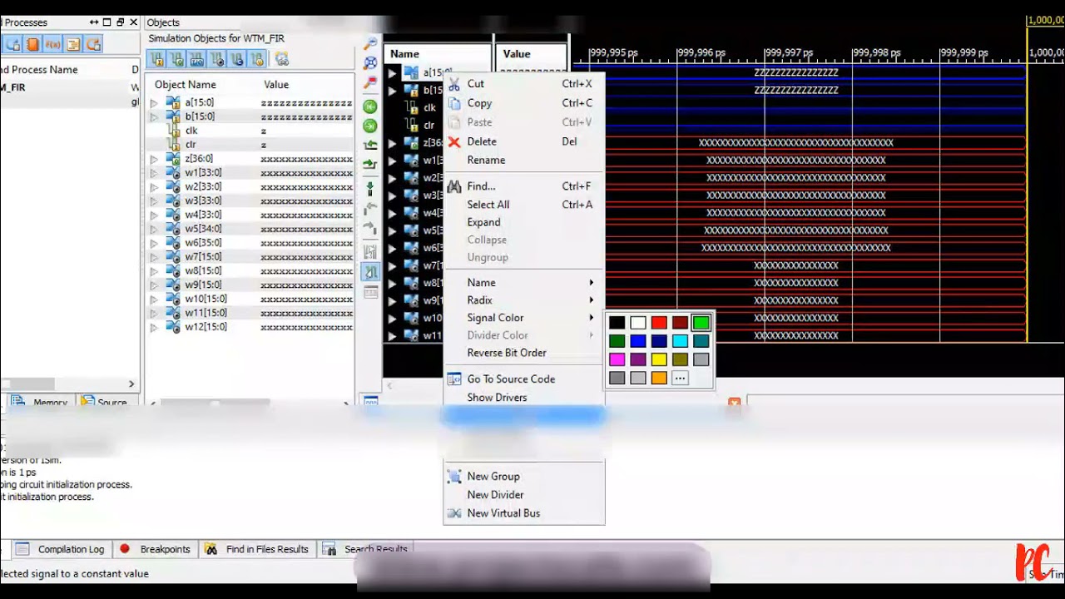Click document list icon in Processes toolbar

click(73, 45)
